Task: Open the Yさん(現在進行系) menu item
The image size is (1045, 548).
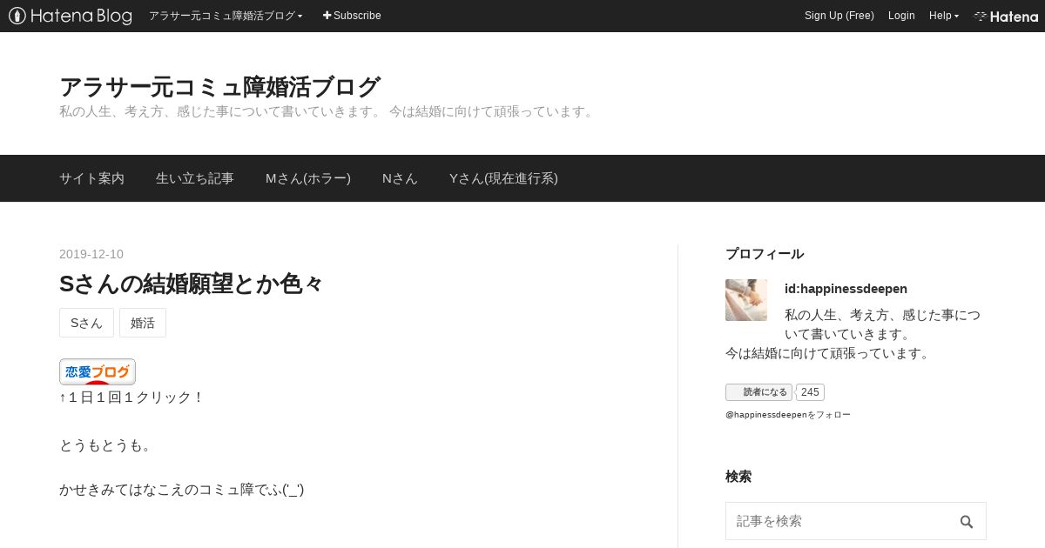Action: [503, 178]
